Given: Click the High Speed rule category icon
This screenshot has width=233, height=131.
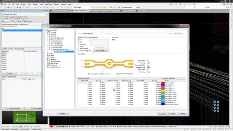Looking at the screenshot, I should 50,63.
